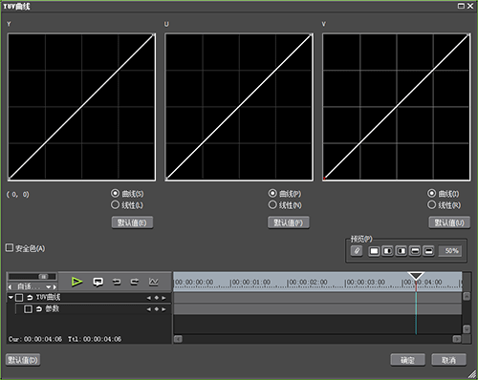The image size is (478, 380).
Task: Toggle keyframe checkbox for 参数 row
Action: 28,309
